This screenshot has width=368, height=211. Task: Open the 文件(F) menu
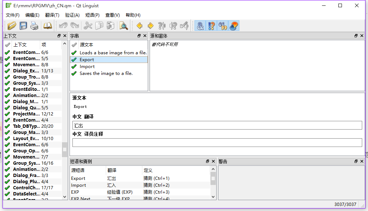coord(13,15)
